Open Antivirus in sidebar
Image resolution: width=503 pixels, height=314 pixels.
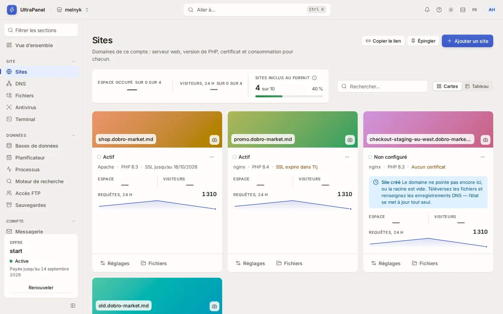[x=41, y=107]
